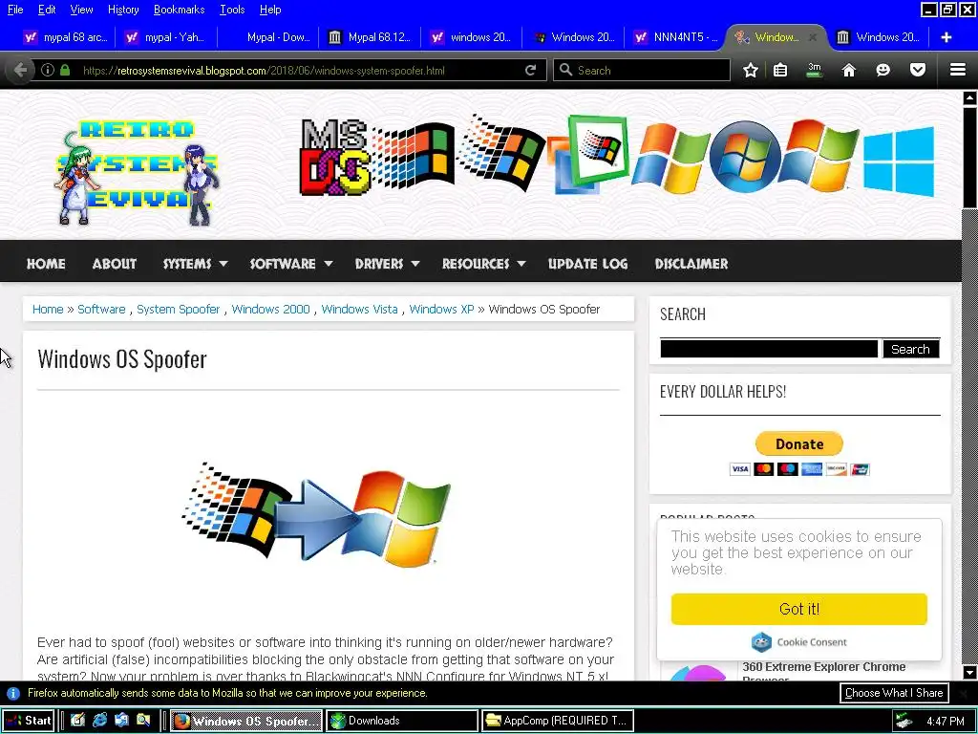Click the Windows XP breadcrumb link
This screenshot has height=734, width=978.
[x=441, y=309]
